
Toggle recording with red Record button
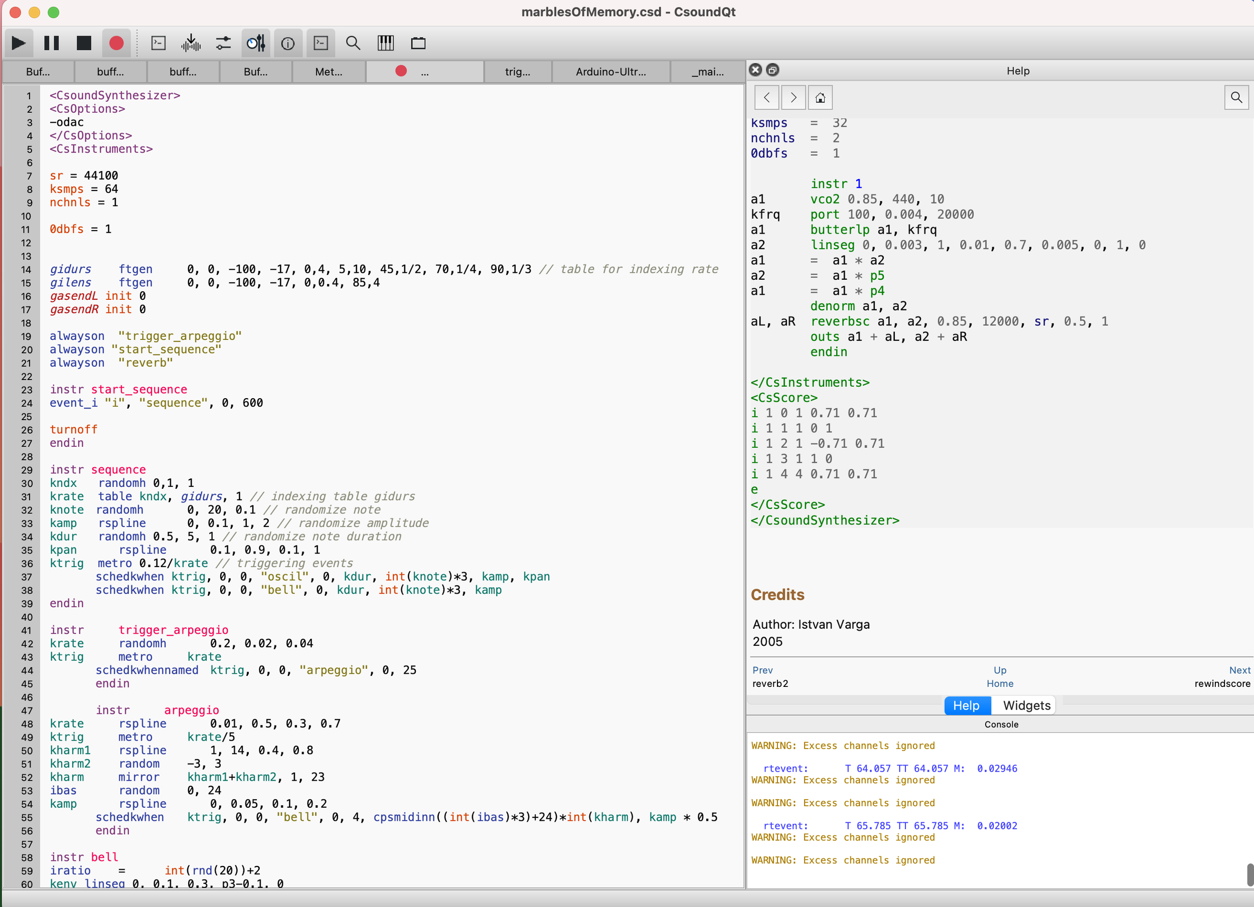[x=116, y=43]
